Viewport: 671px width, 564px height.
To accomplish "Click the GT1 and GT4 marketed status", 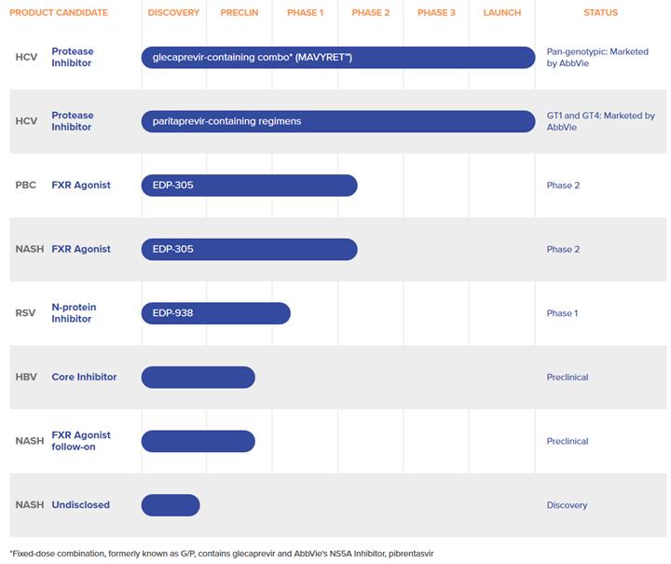I will tap(600, 121).
